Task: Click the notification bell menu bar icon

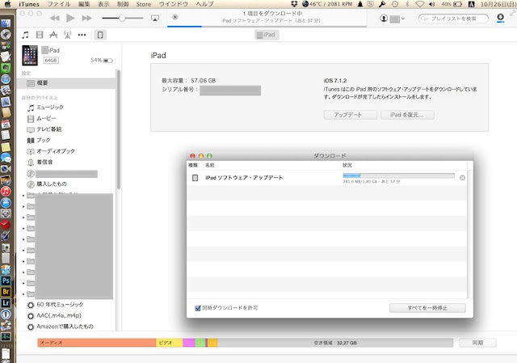Action: point(360,4)
